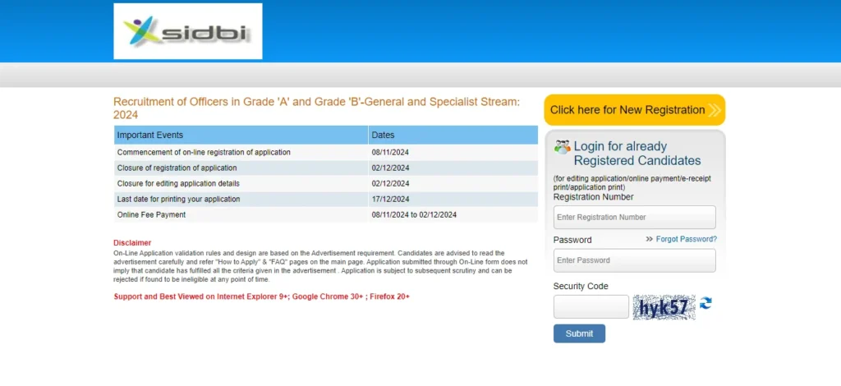The height and width of the screenshot is (386, 841).
Task: Click Closure of registration of application
Action: pos(177,168)
